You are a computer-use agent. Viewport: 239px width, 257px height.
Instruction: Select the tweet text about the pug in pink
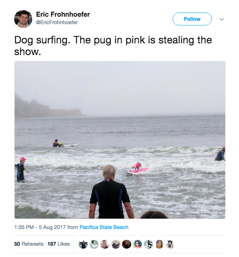113,46
